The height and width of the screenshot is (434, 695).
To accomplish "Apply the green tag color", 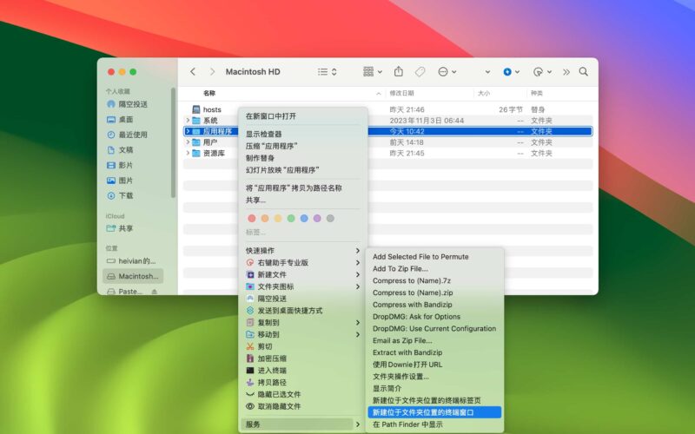I will [x=291, y=219].
